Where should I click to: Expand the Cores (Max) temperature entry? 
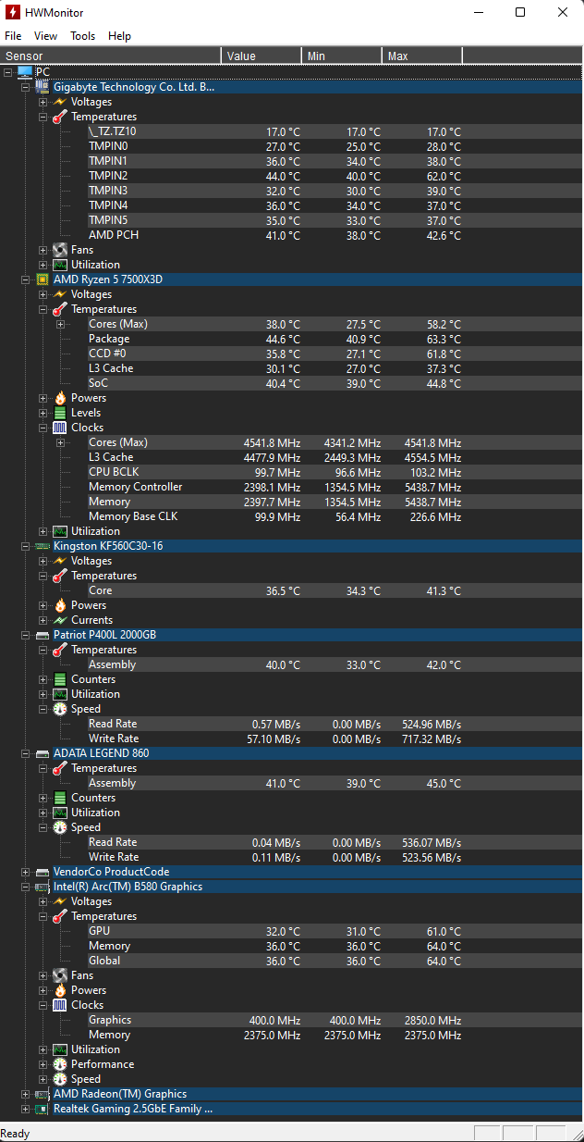click(x=61, y=324)
